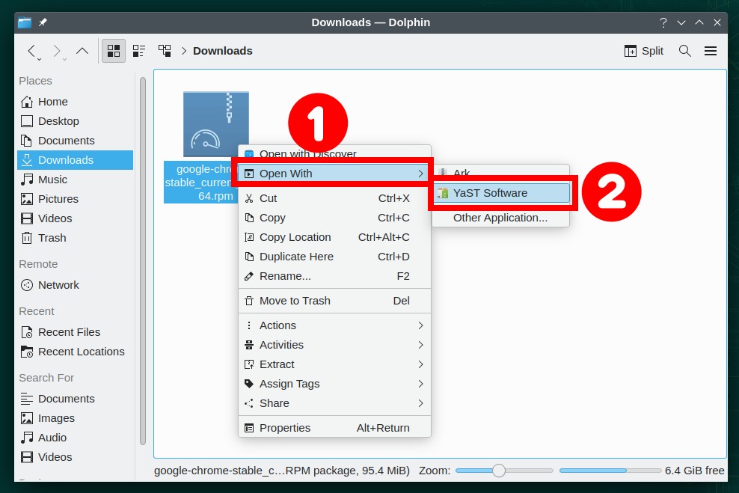The height and width of the screenshot is (493, 739).
Task: Open Desktop in Places panel
Action: tap(76, 121)
